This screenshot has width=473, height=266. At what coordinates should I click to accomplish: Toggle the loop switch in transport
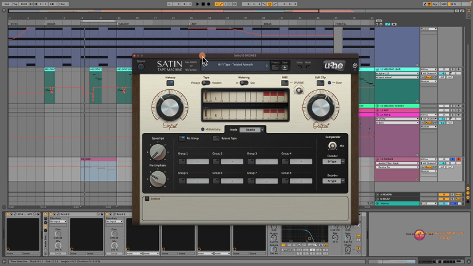[x=269, y=4]
